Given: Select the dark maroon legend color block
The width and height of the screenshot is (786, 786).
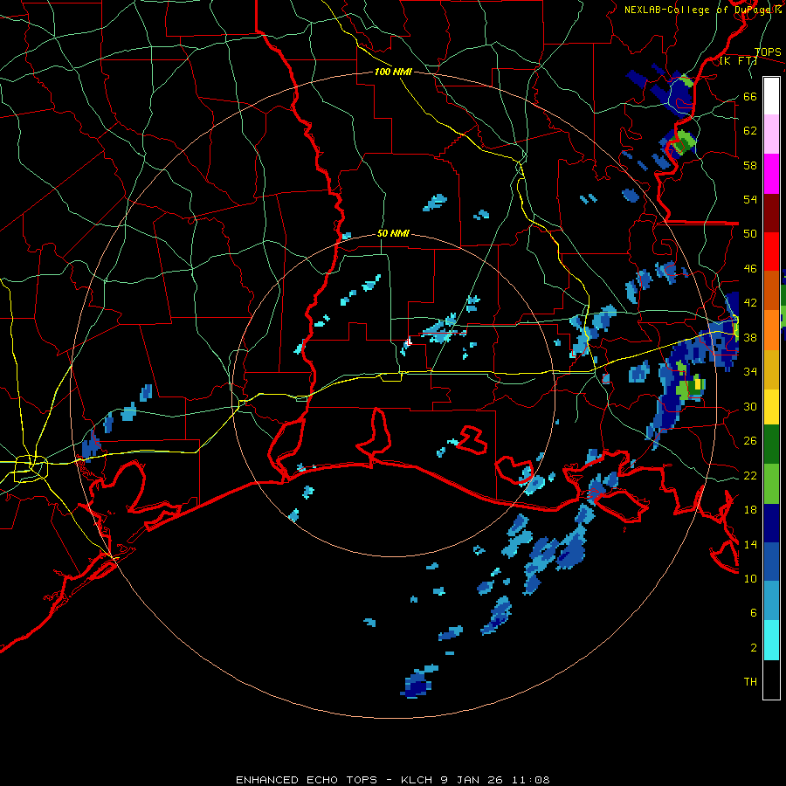Looking at the screenshot, I should (771, 212).
